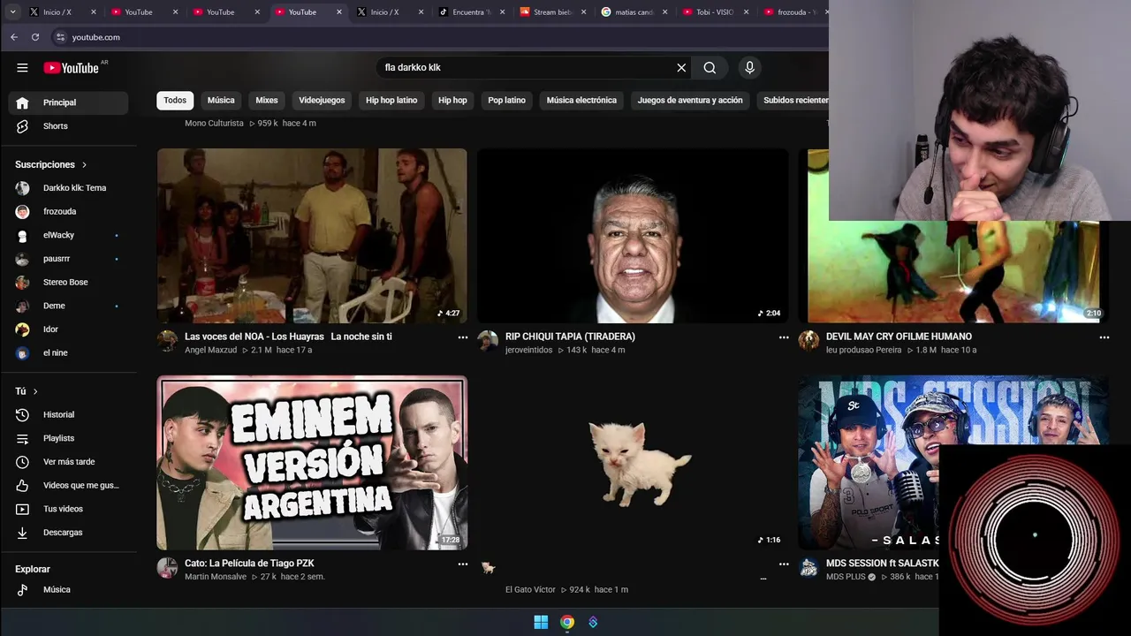Reload the page with the refresh icon

pyautogui.click(x=35, y=37)
